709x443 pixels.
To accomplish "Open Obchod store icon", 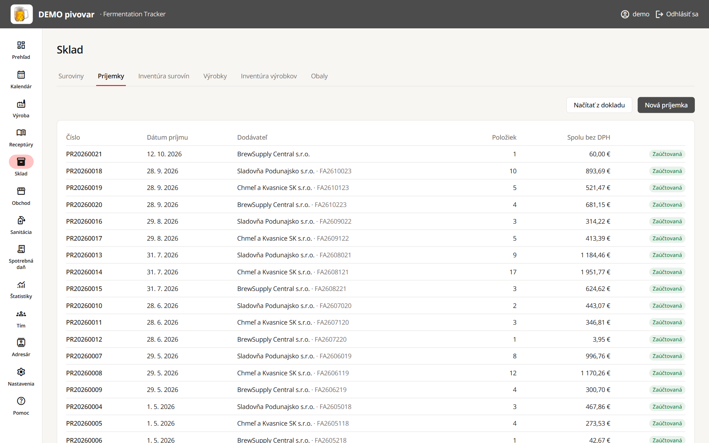I will click(x=21, y=191).
